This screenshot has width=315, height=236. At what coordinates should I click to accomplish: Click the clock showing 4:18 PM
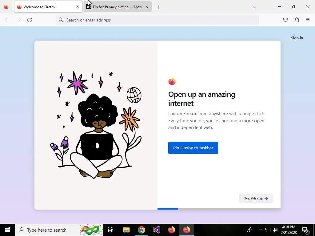(x=289, y=230)
